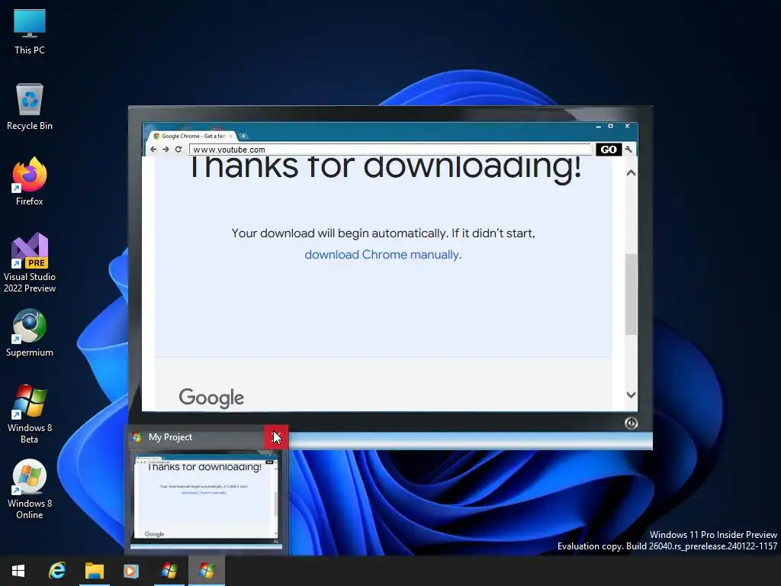Click download Chrome manually link
Screen dimensions: 781x586
tap(383, 255)
